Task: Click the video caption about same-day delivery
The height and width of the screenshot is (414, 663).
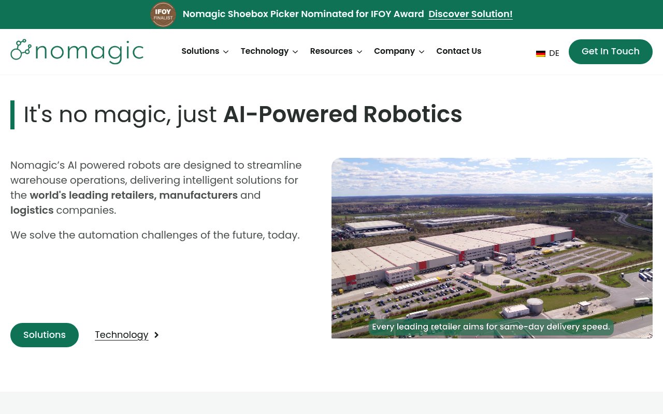Action: 491,327
